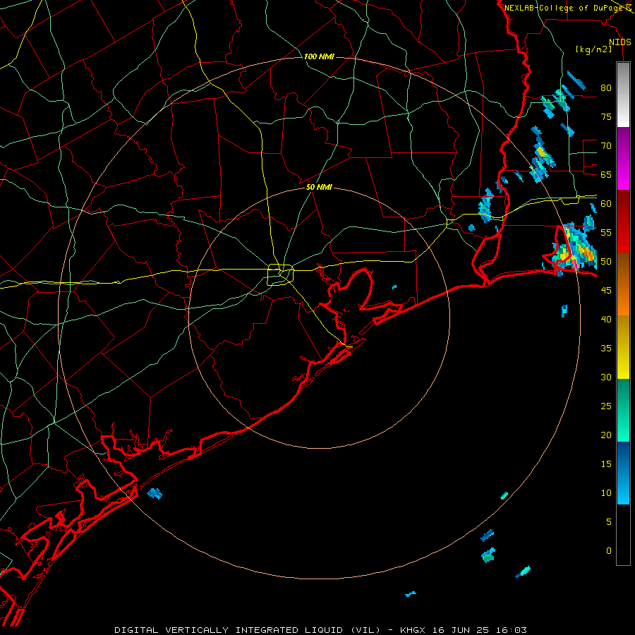Pick the red segment of the color bar

click(x=623, y=221)
